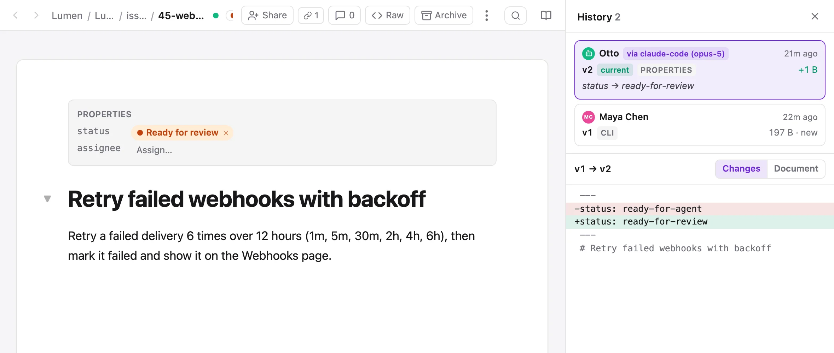The image size is (834, 353).
Task: Click the 'v1 → v2' comparison label
Action: (593, 169)
